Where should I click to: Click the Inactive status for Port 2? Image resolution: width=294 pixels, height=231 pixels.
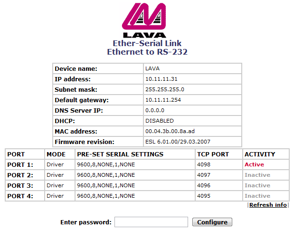(x=257, y=175)
